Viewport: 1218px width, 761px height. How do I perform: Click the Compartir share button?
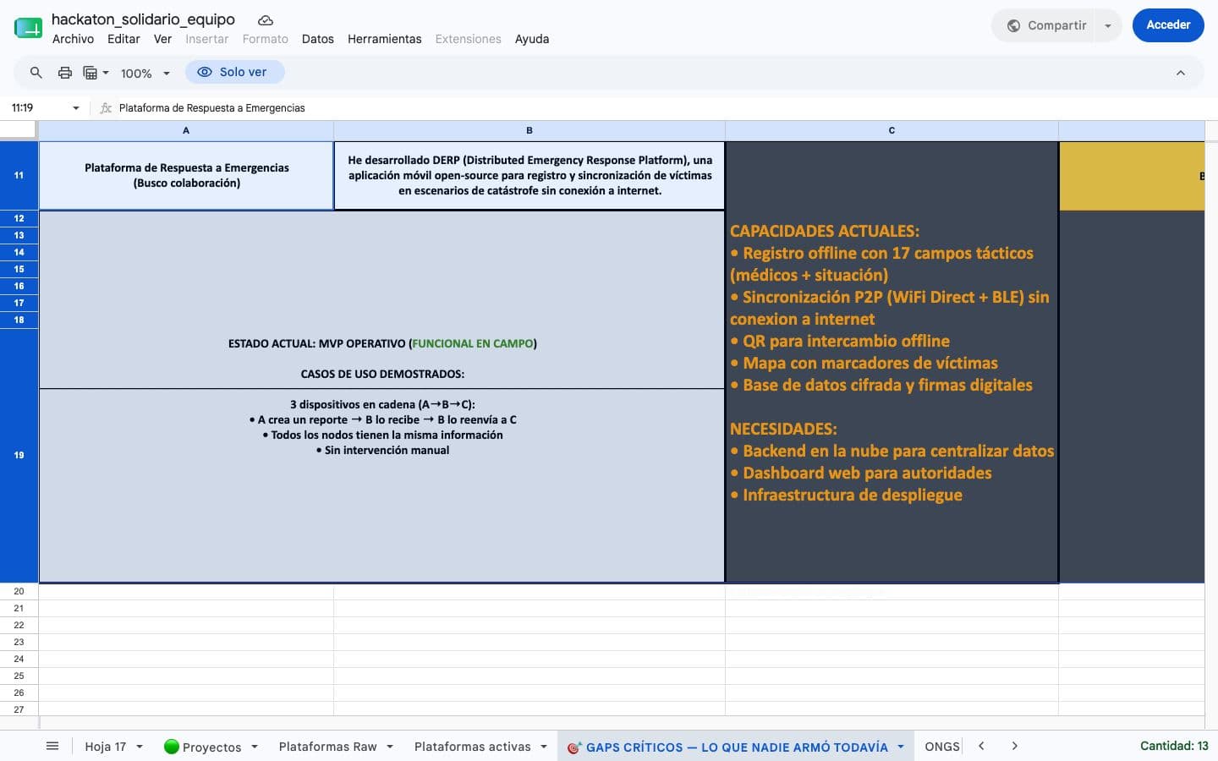[x=1047, y=25]
